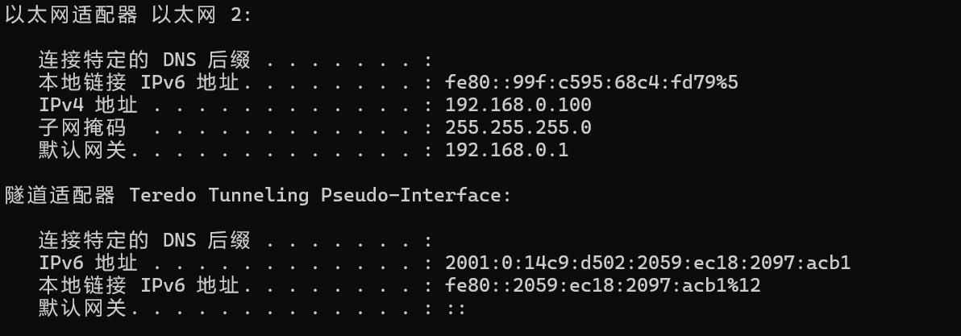Click the IPv4 地址 label
This screenshot has height=336, width=961.
pos(88,105)
